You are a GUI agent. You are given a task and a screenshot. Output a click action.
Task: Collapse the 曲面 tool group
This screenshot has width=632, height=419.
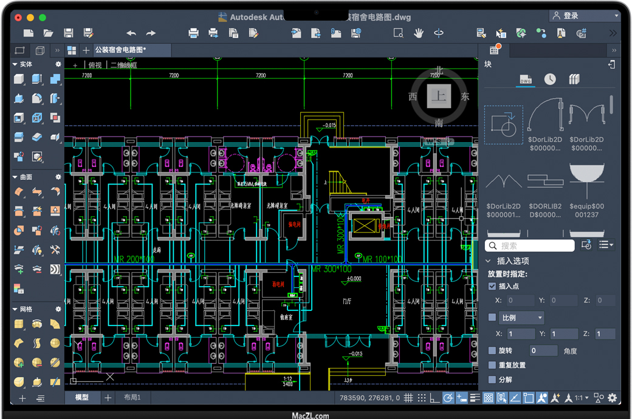pyautogui.click(x=15, y=177)
